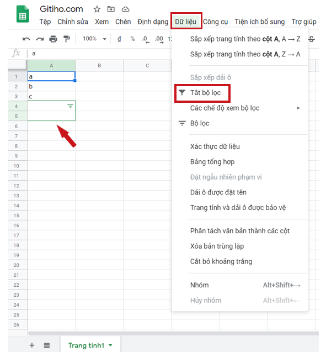326x352 pixels.
Task: Open the Tệp menu
Action: tap(45, 22)
